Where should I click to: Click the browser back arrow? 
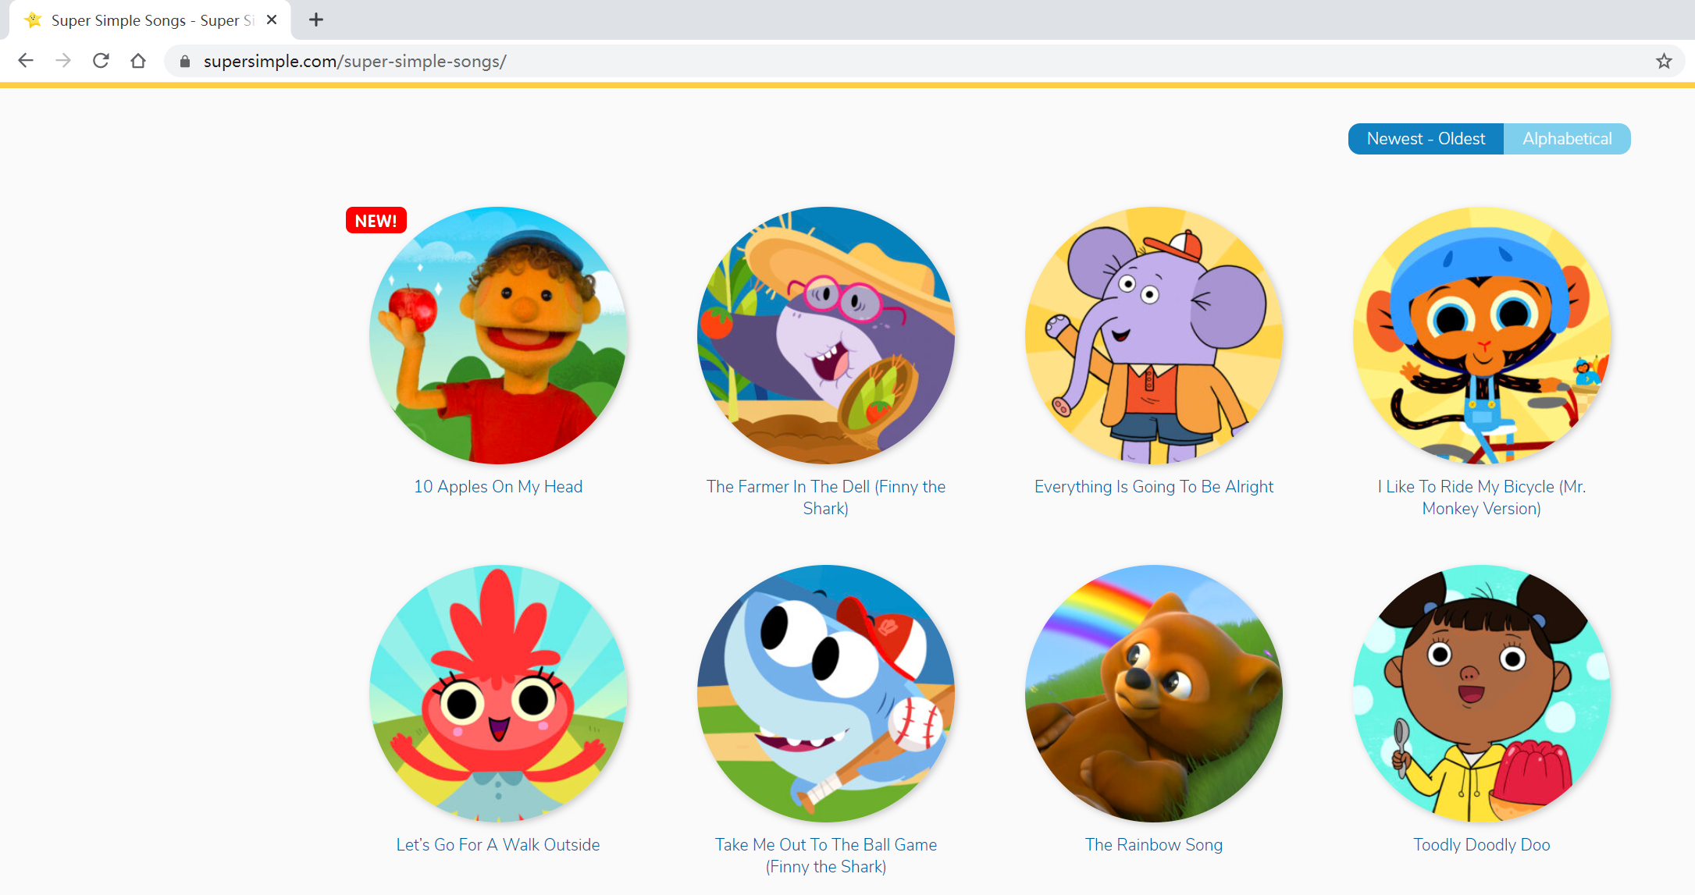26,61
